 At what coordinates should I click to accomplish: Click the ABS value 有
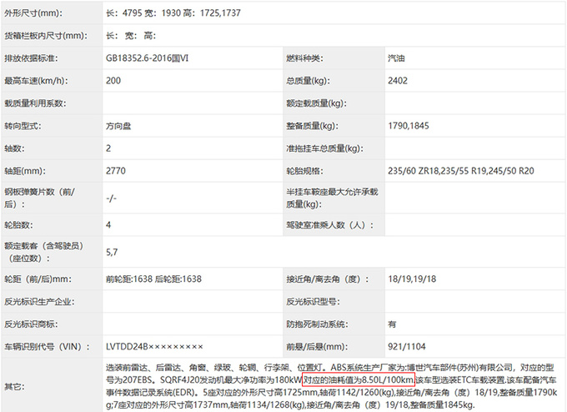point(392,324)
